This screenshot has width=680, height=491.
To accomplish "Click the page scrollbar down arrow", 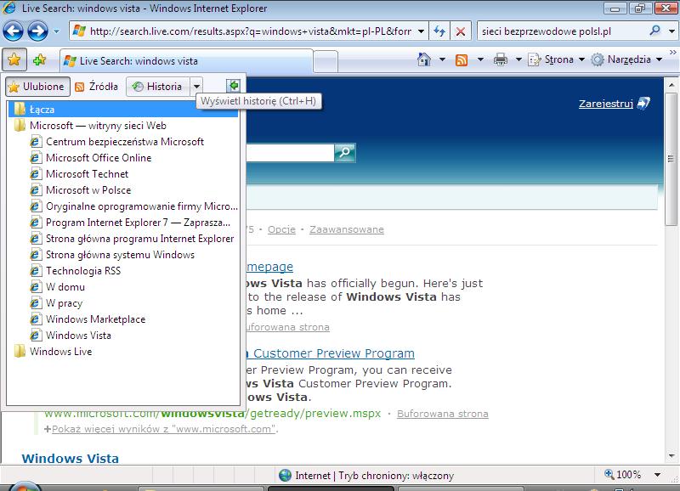I will (x=671, y=456).
